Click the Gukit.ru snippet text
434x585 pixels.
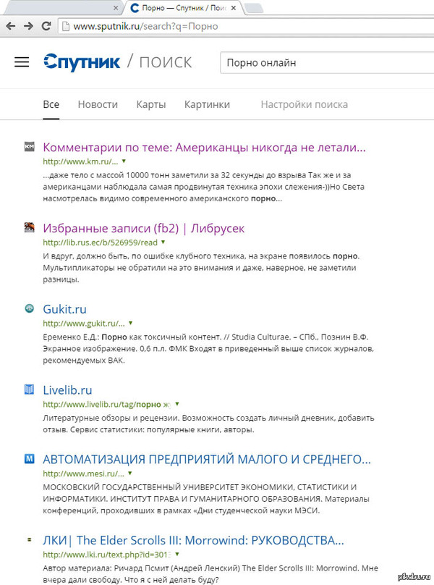click(x=208, y=348)
